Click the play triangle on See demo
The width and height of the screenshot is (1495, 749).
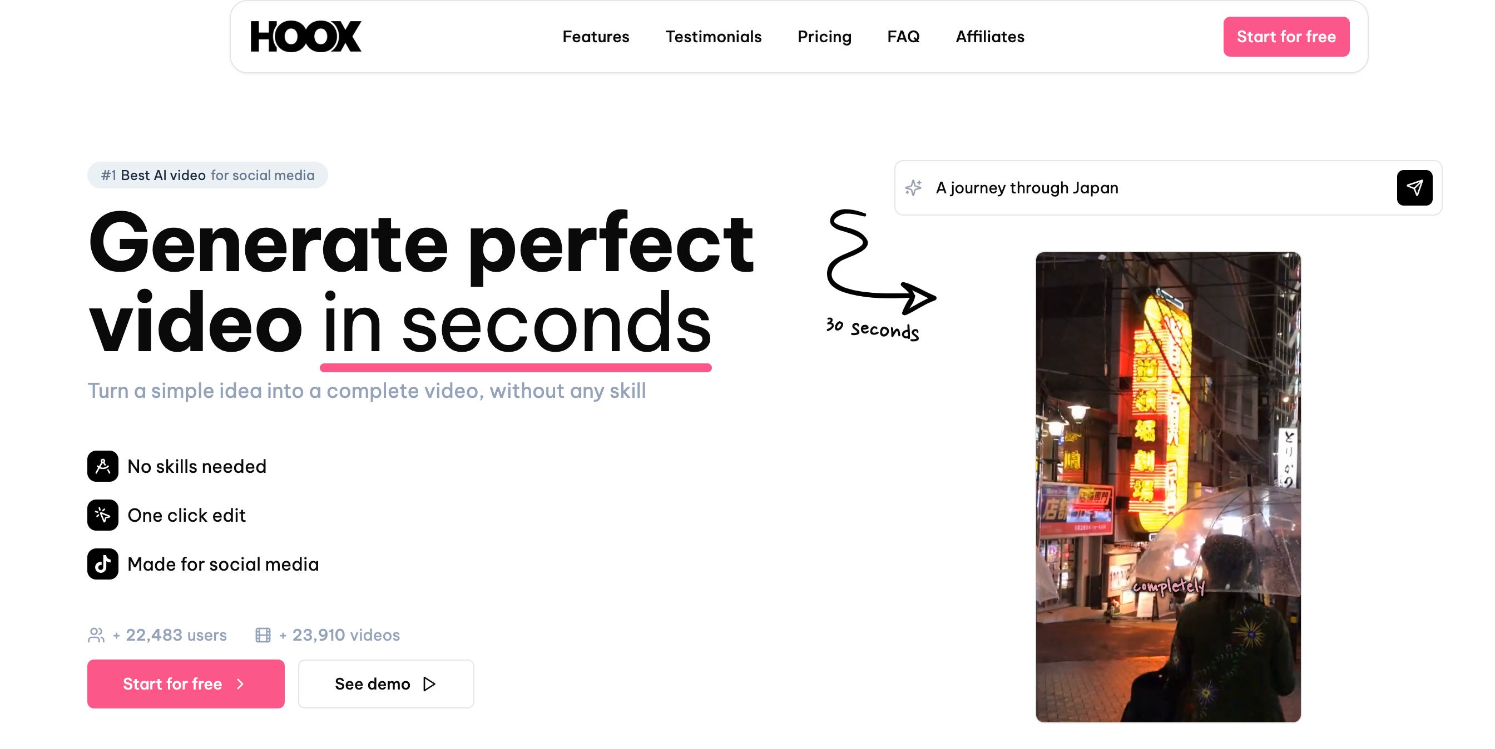pyautogui.click(x=429, y=684)
